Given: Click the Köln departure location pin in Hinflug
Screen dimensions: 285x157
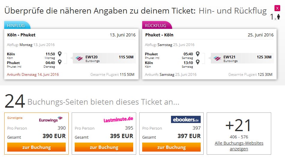Looking at the screenshot, I should point(60,54).
